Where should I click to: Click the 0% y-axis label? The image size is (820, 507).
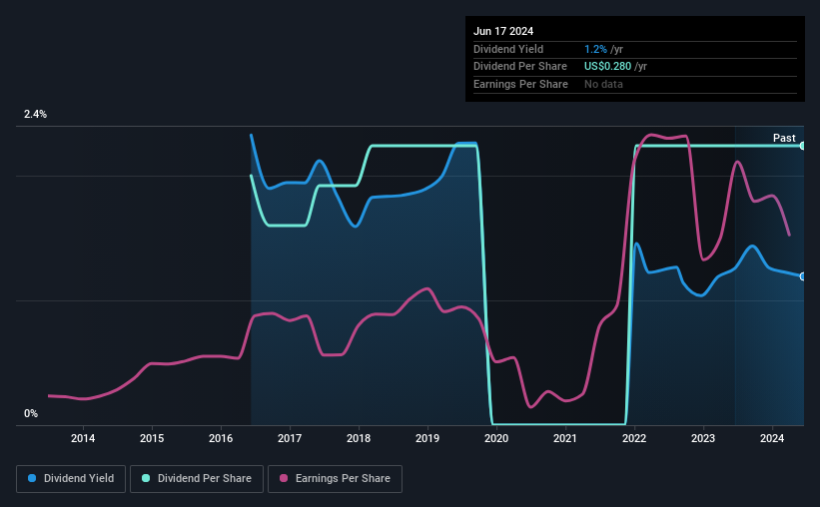31,413
